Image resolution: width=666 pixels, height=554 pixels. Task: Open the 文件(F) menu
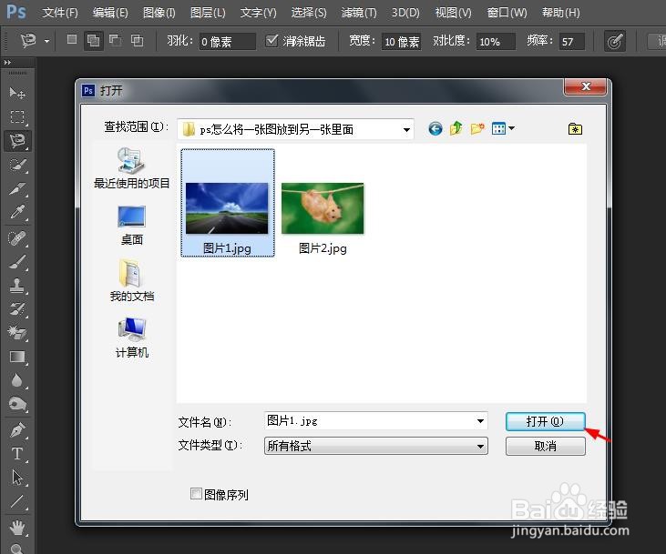click(x=60, y=13)
